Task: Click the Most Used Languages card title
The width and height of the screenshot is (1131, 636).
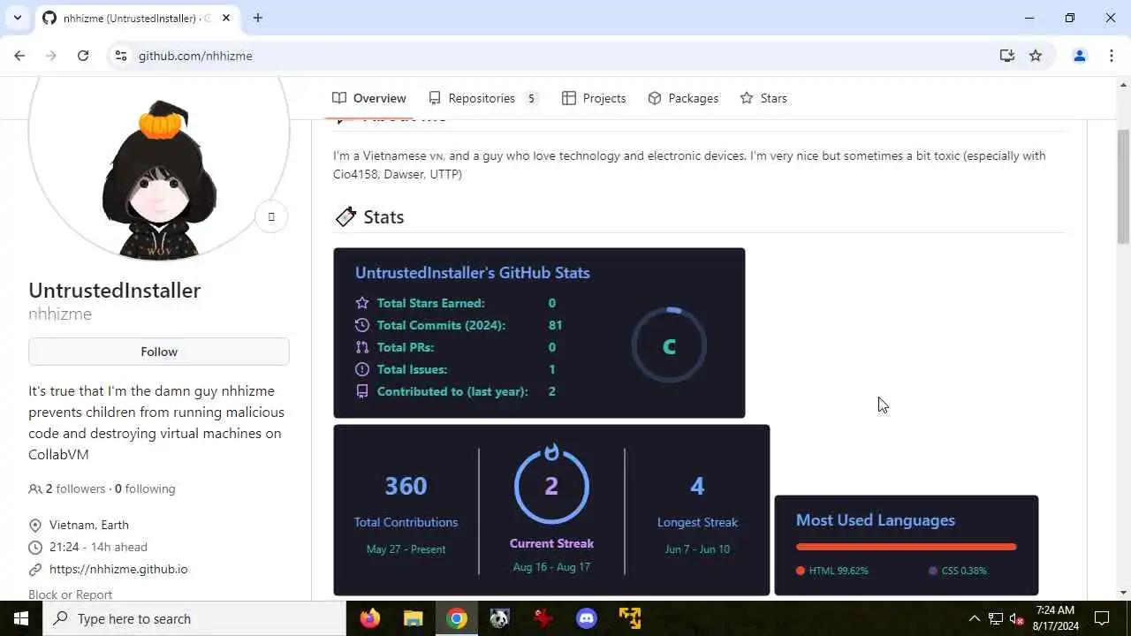Action: pyautogui.click(x=876, y=520)
